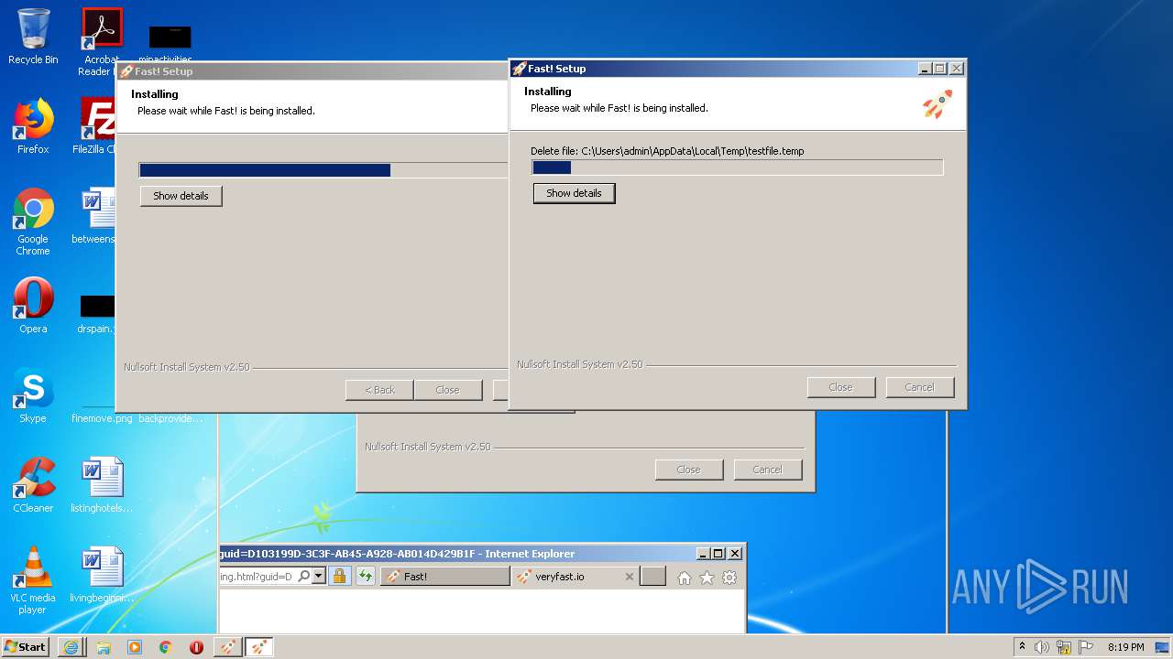Open Windows Media Player from the taskbar
This screenshot has height=659, width=1173.
[x=135, y=647]
